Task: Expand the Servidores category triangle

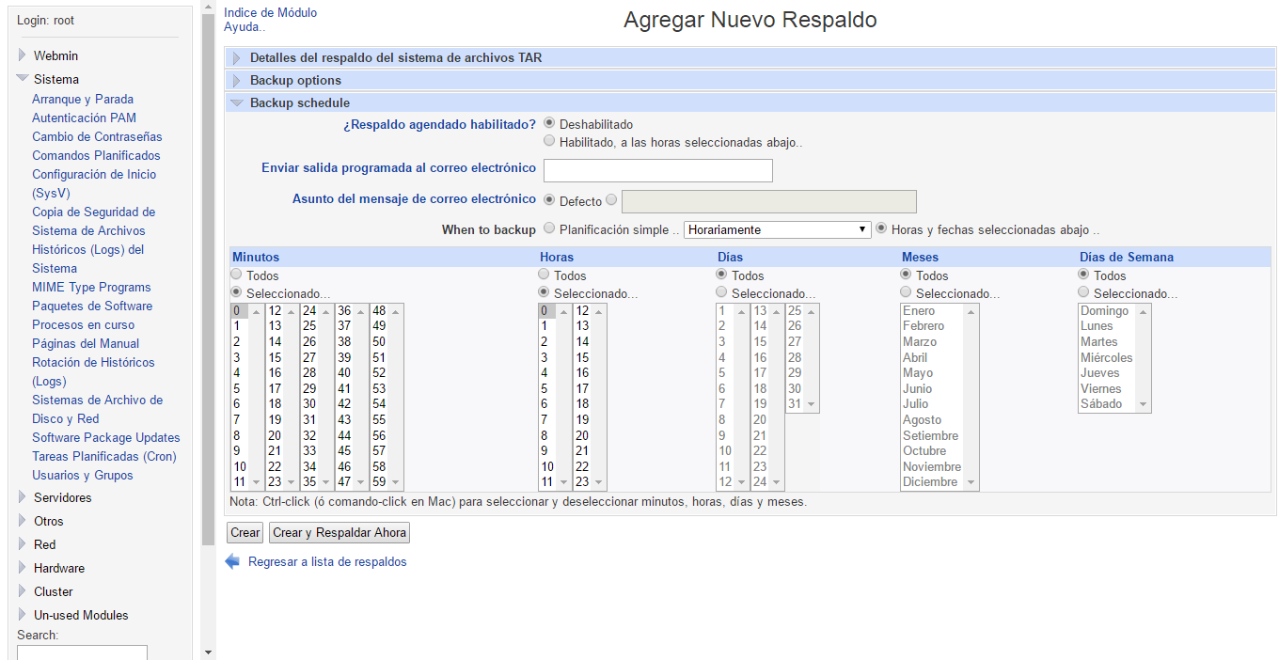Action: point(22,497)
